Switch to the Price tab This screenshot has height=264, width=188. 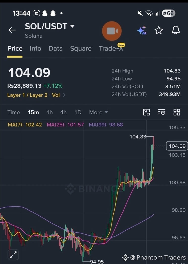pyautogui.click(x=15, y=49)
